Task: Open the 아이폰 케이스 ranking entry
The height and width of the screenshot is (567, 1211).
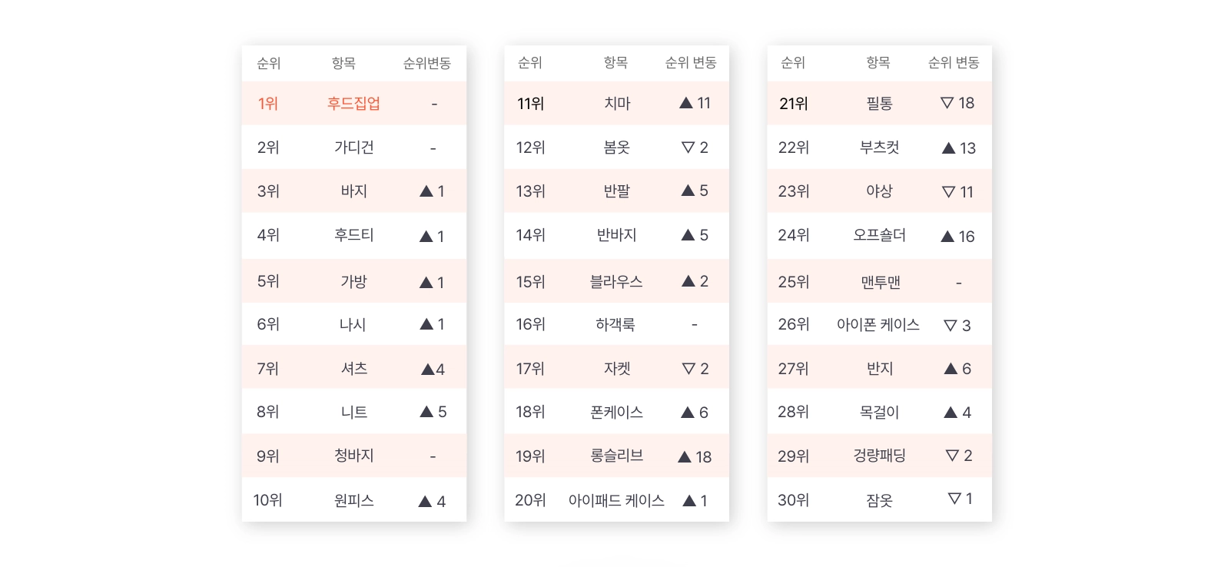Action: (878, 325)
